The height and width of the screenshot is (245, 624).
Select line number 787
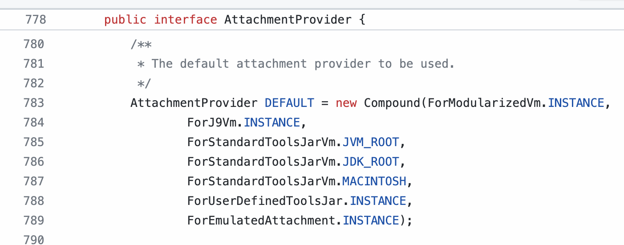pos(34,181)
